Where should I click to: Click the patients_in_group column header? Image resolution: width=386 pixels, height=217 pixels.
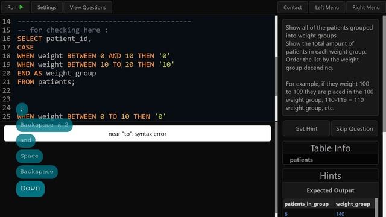point(306,204)
